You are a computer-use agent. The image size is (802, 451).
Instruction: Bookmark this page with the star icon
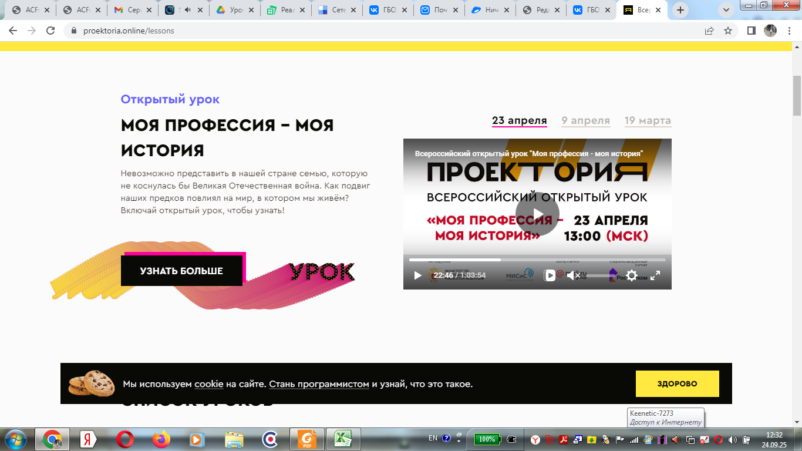pyautogui.click(x=728, y=31)
